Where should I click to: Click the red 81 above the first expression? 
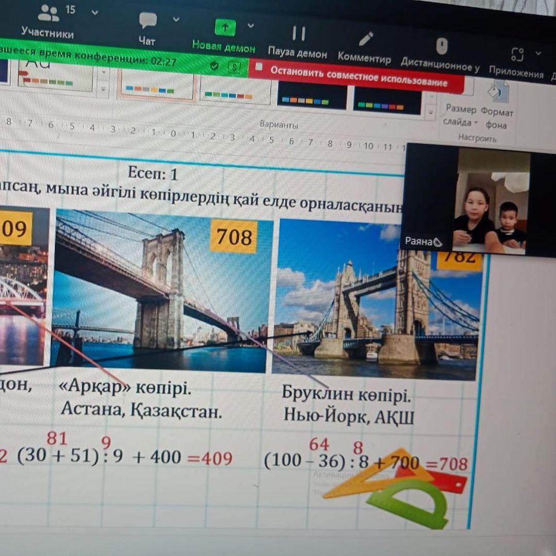[x=57, y=438]
